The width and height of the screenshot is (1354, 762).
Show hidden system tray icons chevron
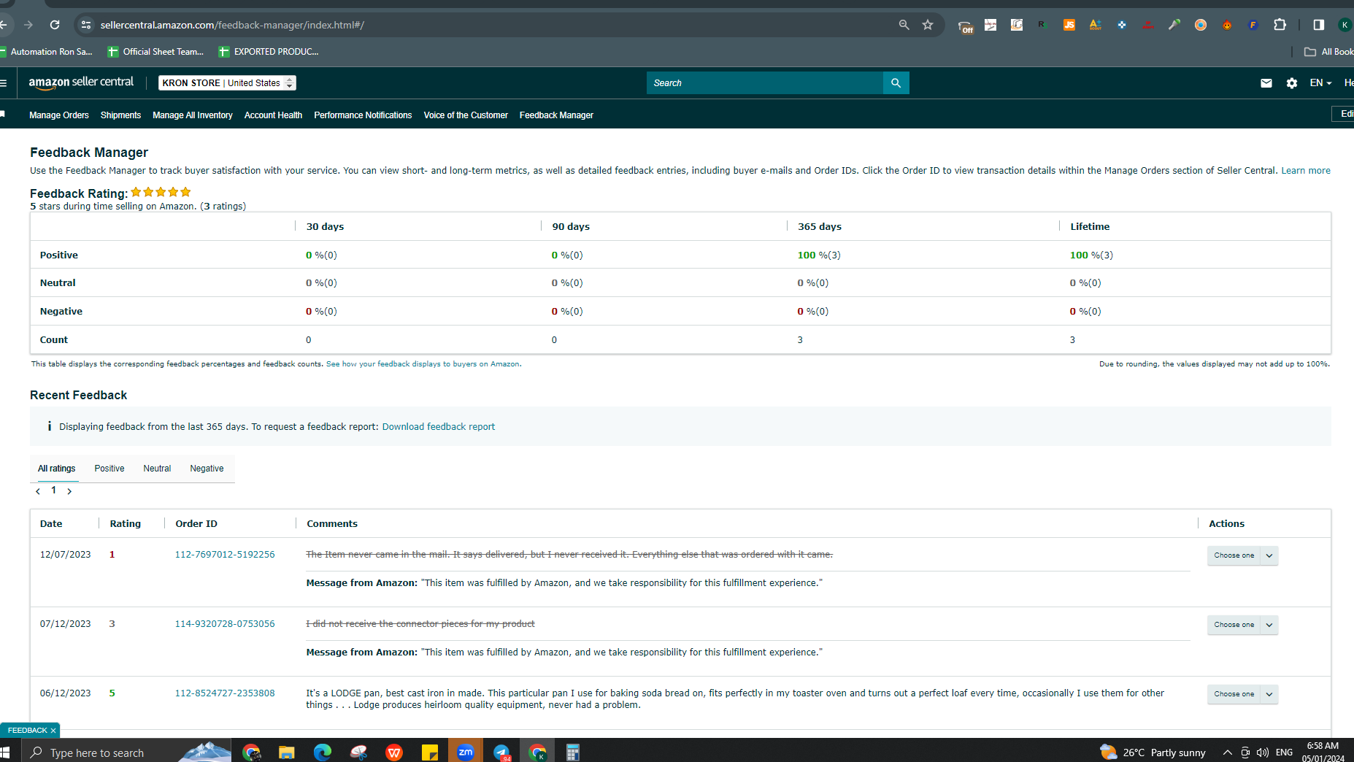click(x=1228, y=753)
